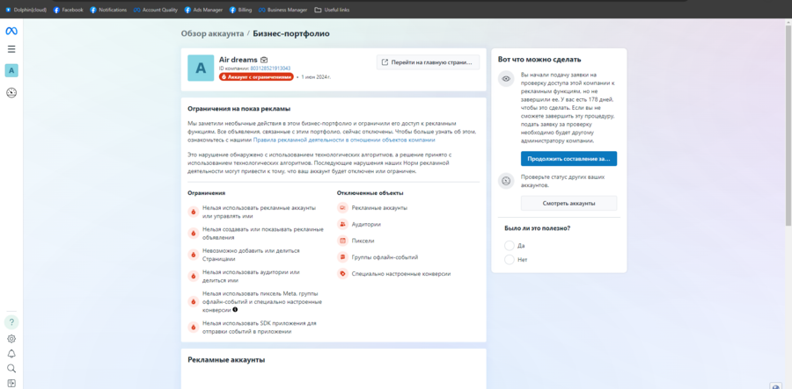Click 'Перейти на главную страни...' button

tap(429, 62)
